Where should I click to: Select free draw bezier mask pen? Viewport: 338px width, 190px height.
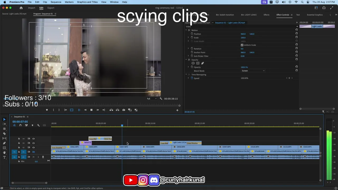coord(203,63)
